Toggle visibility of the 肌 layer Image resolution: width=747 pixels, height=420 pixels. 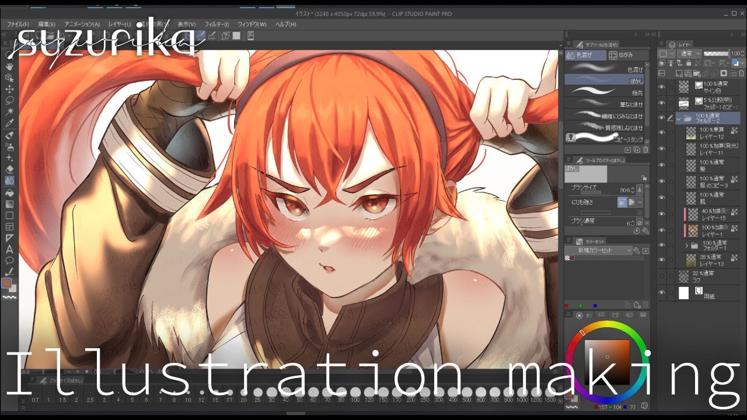pos(662,198)
